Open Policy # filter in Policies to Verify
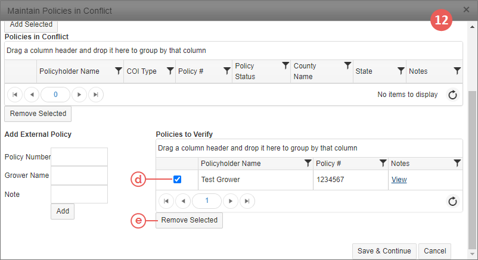This screenshot has height=260, width=478. tap(383, 163)
